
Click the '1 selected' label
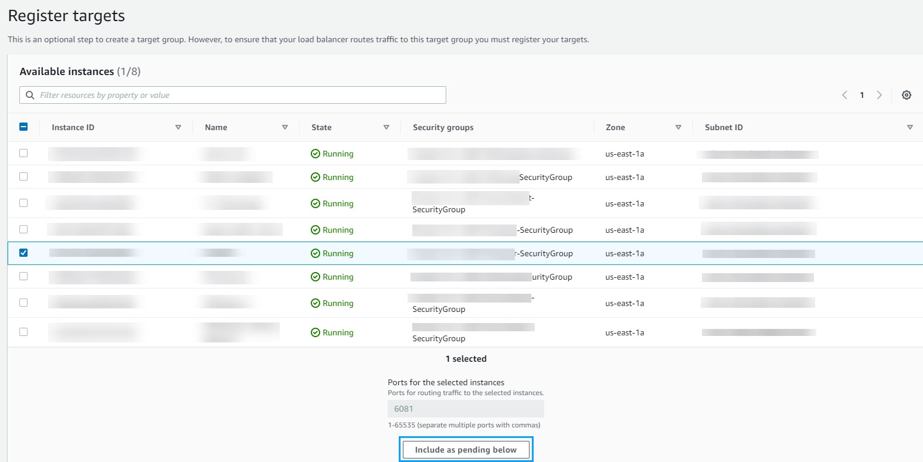point(466,359)
